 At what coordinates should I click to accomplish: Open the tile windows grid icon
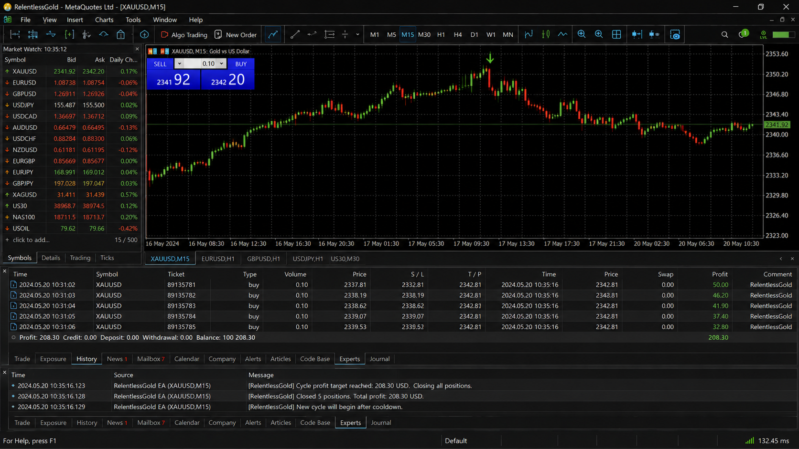(x=616, y=34)
